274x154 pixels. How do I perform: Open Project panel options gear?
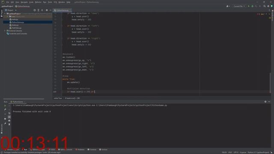[x=47, y=10]
